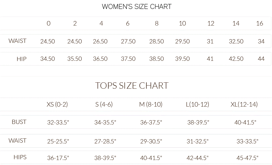272x165 pixels.
Task: Select the 32-33.5" bust value
Action: click(x=58, y=122)
